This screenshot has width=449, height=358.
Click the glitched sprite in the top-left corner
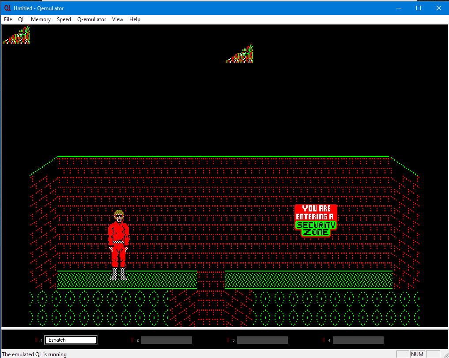click(17, 35)
